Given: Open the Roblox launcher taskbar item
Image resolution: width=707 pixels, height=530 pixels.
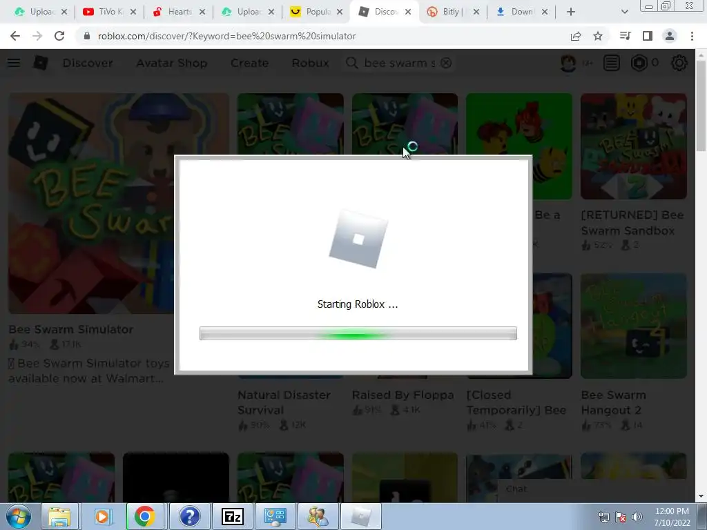Looking at the screenshot, I should click(x=360, y=516).
